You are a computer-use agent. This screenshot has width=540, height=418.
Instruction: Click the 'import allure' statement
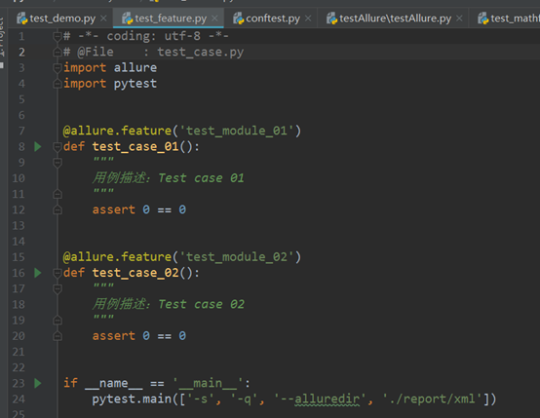110,68
